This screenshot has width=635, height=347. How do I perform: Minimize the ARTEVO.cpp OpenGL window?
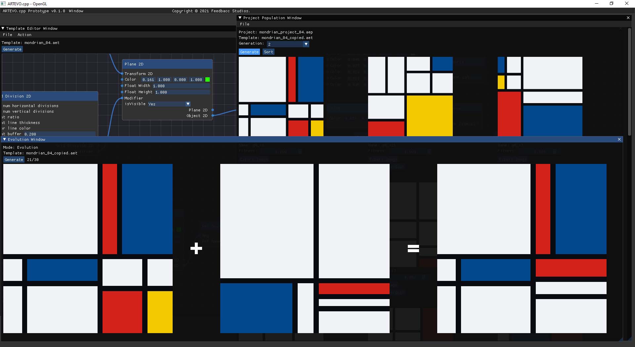[597, 4]
